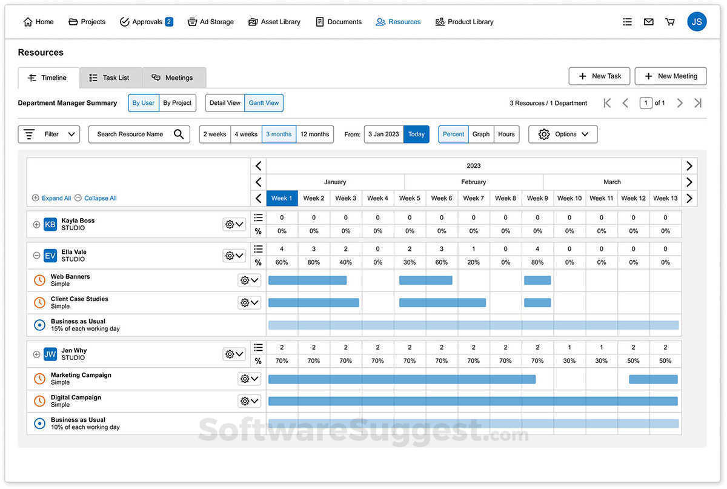
Task: Click the JS user avatar
Action: tap(697, 22)
